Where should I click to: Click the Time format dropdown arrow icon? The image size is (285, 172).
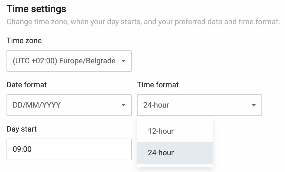pyautogui.click(x=253, y=105)
